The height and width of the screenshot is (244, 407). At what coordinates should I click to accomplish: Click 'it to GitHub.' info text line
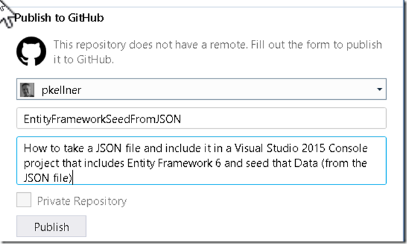(x=83, y=59)
